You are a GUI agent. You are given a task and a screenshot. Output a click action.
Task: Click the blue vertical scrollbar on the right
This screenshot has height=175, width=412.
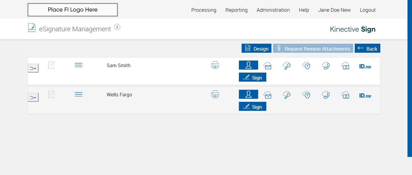(410, 78)
